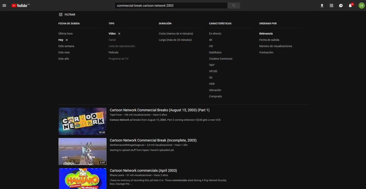Toggle the FILTRAR filter panel
This screenshot has width=366, height=189.
tap(67, 15)
